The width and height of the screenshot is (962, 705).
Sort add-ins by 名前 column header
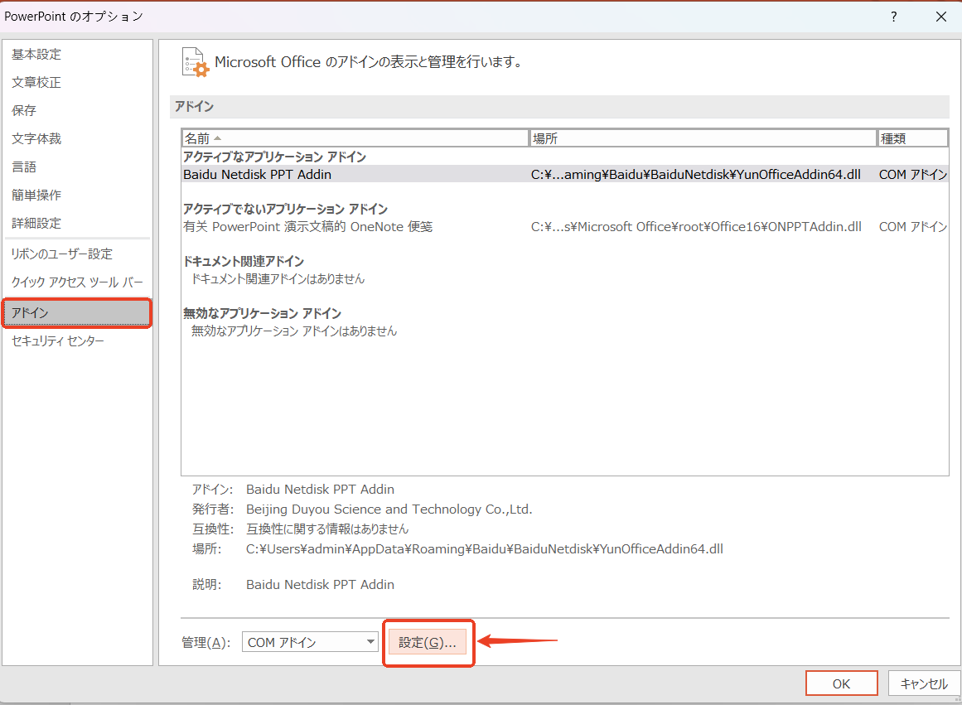click(x=355, y=138)
